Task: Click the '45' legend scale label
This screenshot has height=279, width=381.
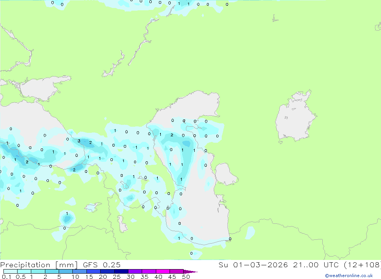Action: 172,277
